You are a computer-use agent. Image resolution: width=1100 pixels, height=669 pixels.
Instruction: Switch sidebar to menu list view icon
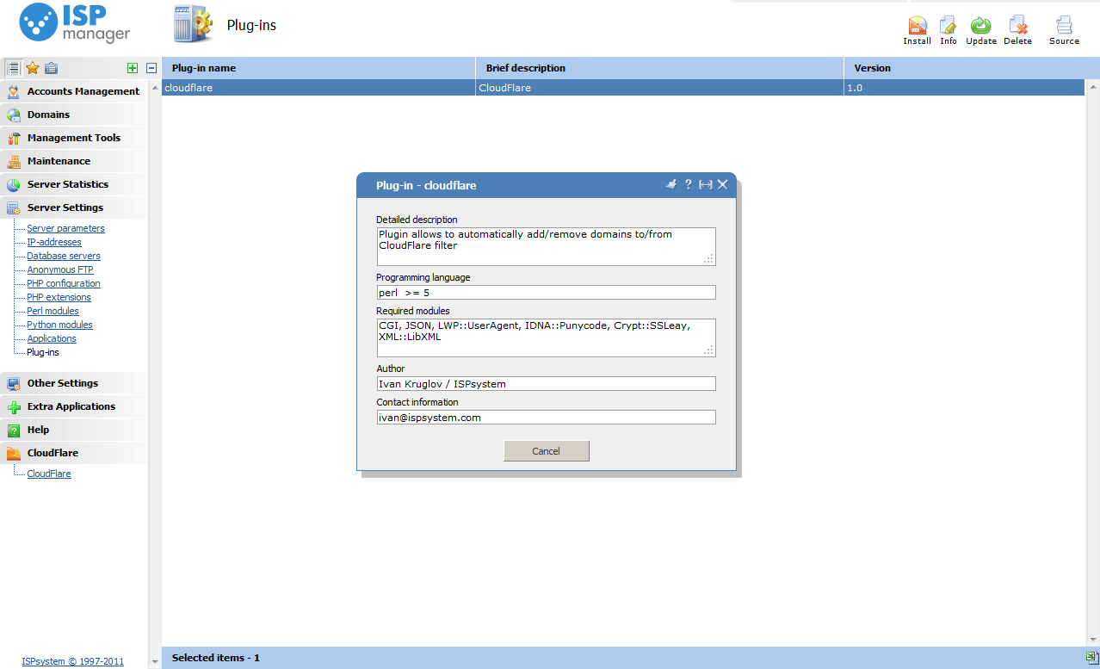(x=14, y=68)
